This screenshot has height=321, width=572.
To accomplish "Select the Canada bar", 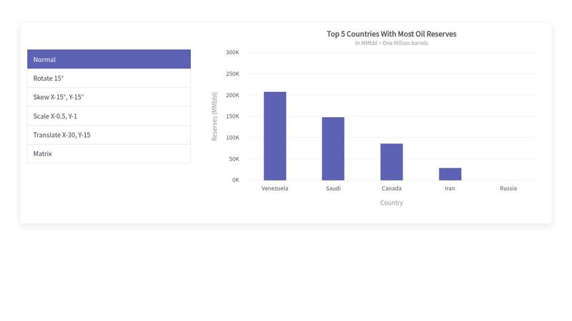I will (391, 162).
